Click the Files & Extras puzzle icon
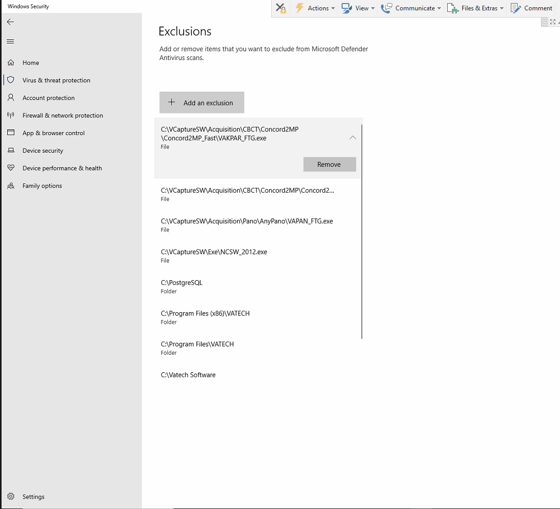The image size is (560, 509). tap(452, 8)
